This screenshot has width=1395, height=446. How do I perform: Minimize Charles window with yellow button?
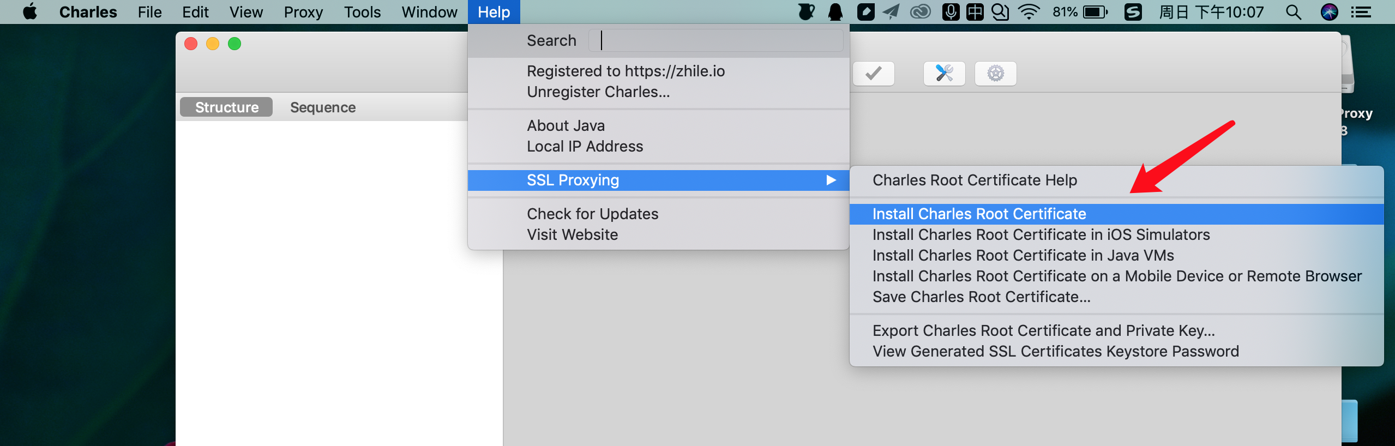[x=213, y=44]
